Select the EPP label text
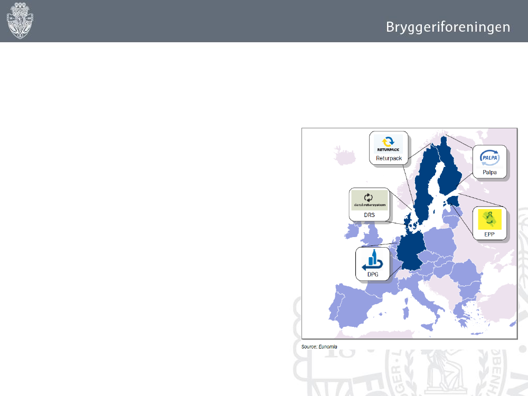The image size is (528, 396). point(489,234)
